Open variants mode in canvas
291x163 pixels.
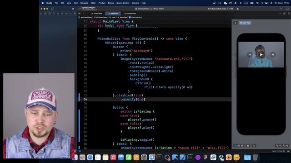click(242, 146)
